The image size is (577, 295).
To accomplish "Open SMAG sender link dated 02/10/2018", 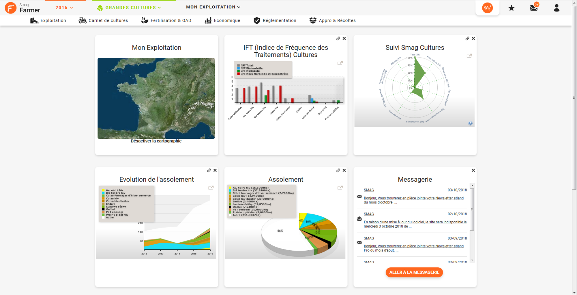I will click(369, 214).
